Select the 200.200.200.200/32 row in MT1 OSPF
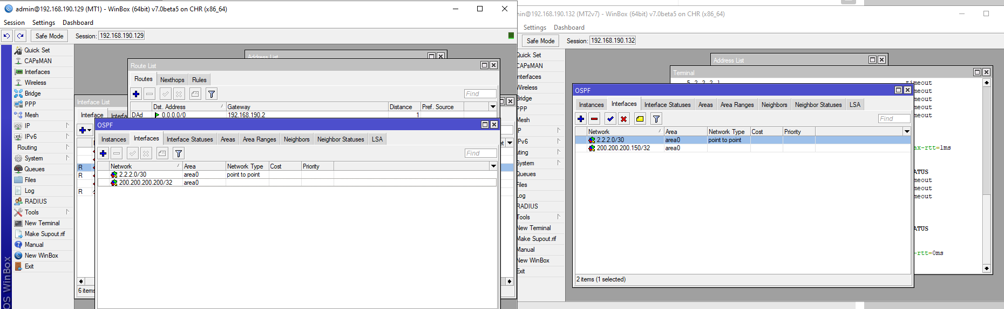Viewport: 1004px width, 309px height. (x=297, y=183)
